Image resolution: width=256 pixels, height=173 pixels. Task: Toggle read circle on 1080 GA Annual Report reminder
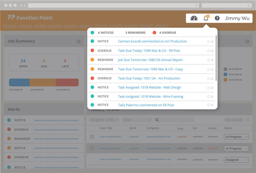[x=209, y=60]
